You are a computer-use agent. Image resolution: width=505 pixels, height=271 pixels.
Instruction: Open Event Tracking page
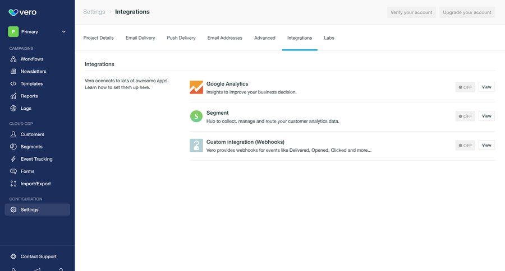click(x=36, y=159)
